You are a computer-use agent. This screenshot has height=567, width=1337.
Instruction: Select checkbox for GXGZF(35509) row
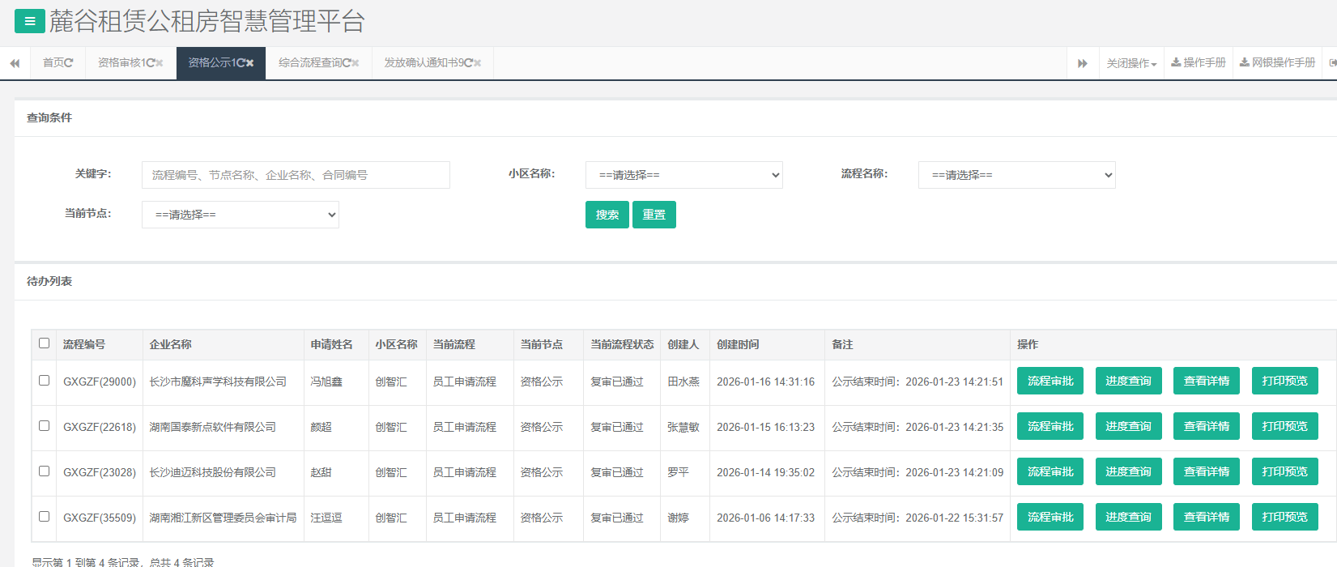pos(45,517)
